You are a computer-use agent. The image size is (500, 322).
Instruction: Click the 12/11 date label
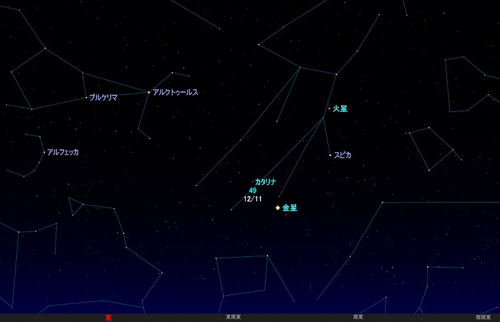[252, 199]
